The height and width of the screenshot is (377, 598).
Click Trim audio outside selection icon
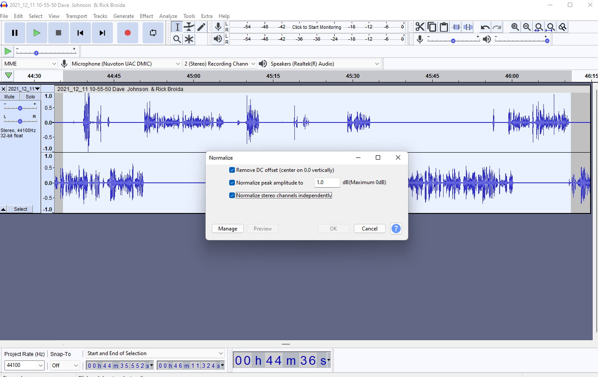456,27
